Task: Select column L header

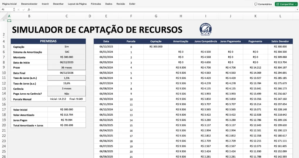Action: [x=280, y=16]
